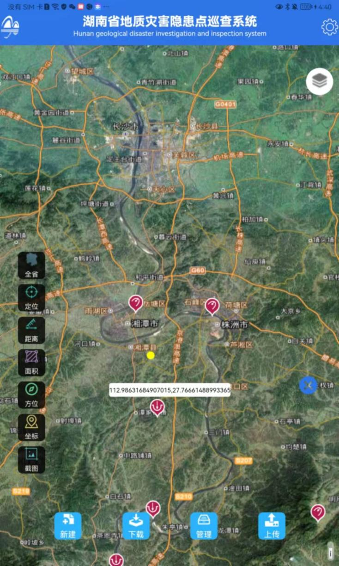Tap the info button at map corner
The height and width of the screenshot is (566, 339).
(330, 553)
